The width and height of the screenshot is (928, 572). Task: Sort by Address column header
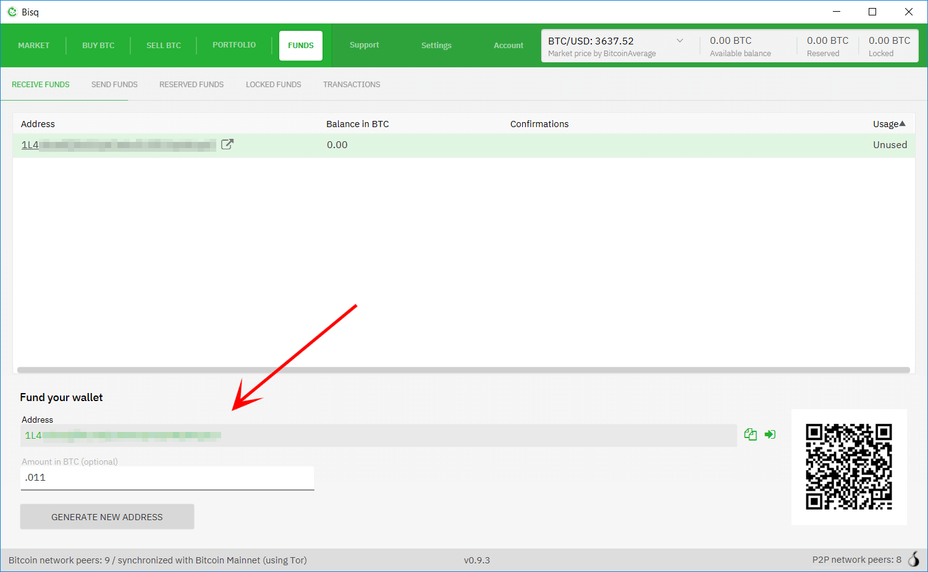tap(38, 124)
